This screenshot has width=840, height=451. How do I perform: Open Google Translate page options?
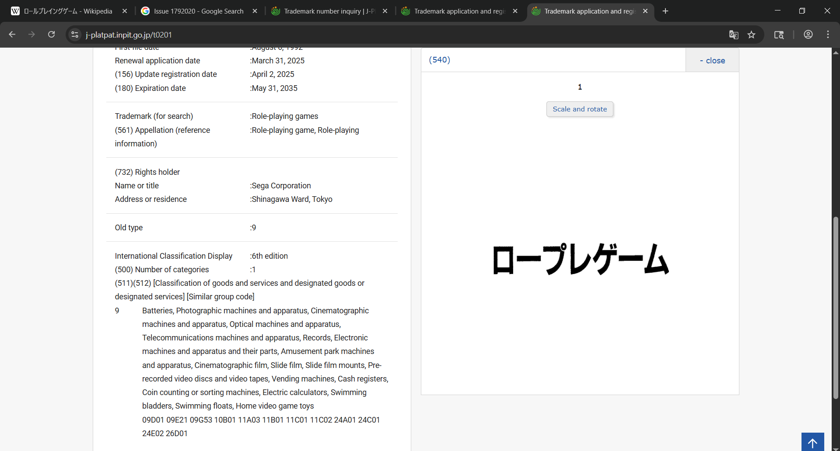tap(734, 35)
